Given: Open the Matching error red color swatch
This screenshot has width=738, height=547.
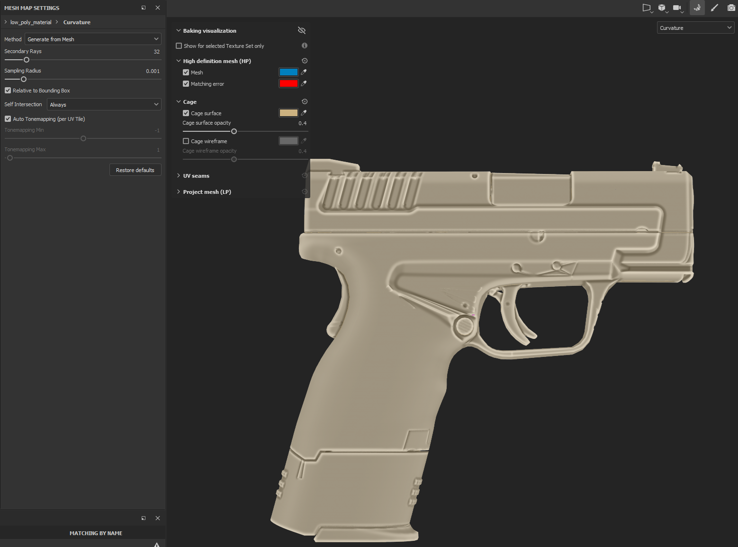Looking at the screenshot, I should pyautogui.click(x=288, y=84).
